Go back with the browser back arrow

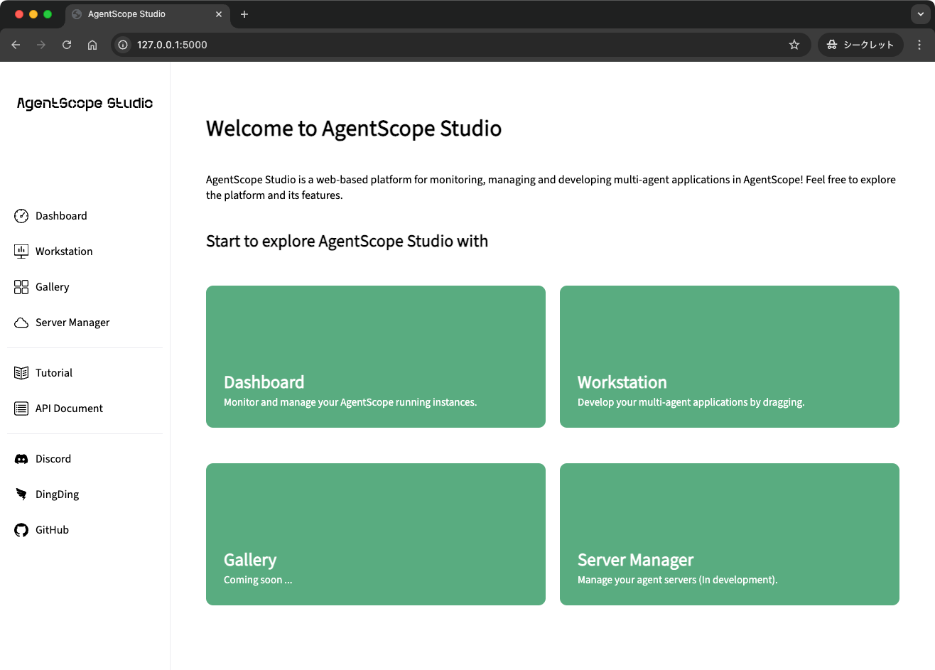pos(16,45)
